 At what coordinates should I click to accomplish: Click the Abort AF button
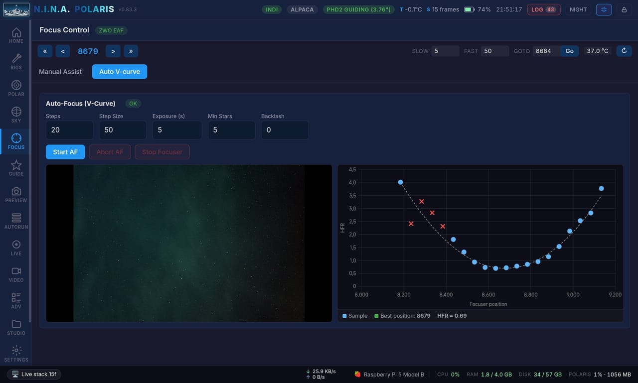coord(110,152)
